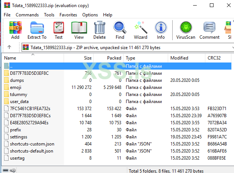
Task: Launch the Wizard tool
Action: pyautogui.click(x=140, y=28)
